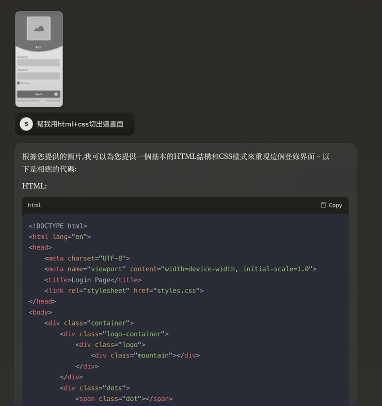Screen dimensions: 382x406
Task: Select the active first carousel dot in the mockup
Action: (x=36, y=47)
